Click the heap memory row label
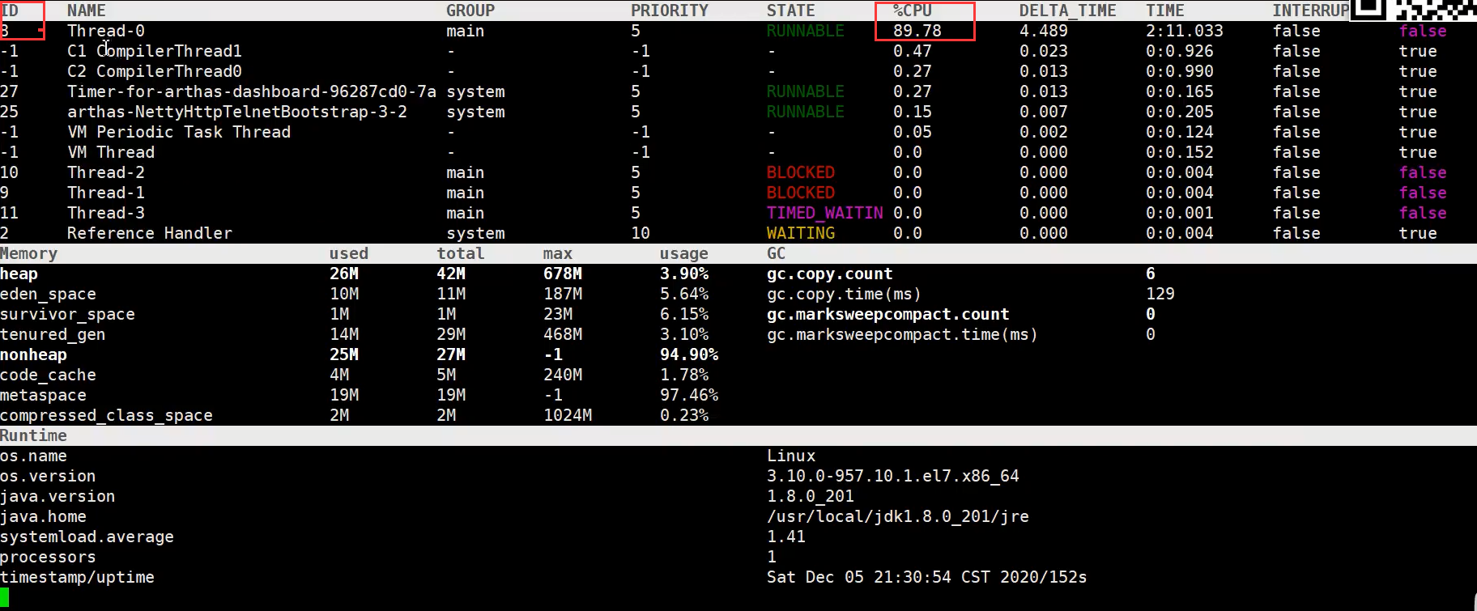This screenshot has width=1477, height=611. coord(19,274)
